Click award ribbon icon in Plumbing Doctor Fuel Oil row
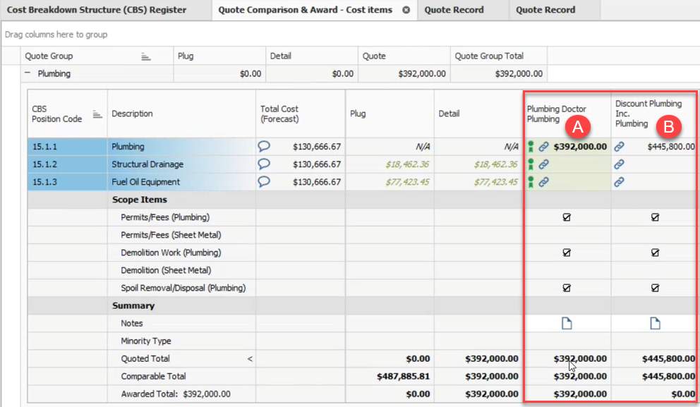The height and width of the screenshot is (407, 700). tap(531, 182)
